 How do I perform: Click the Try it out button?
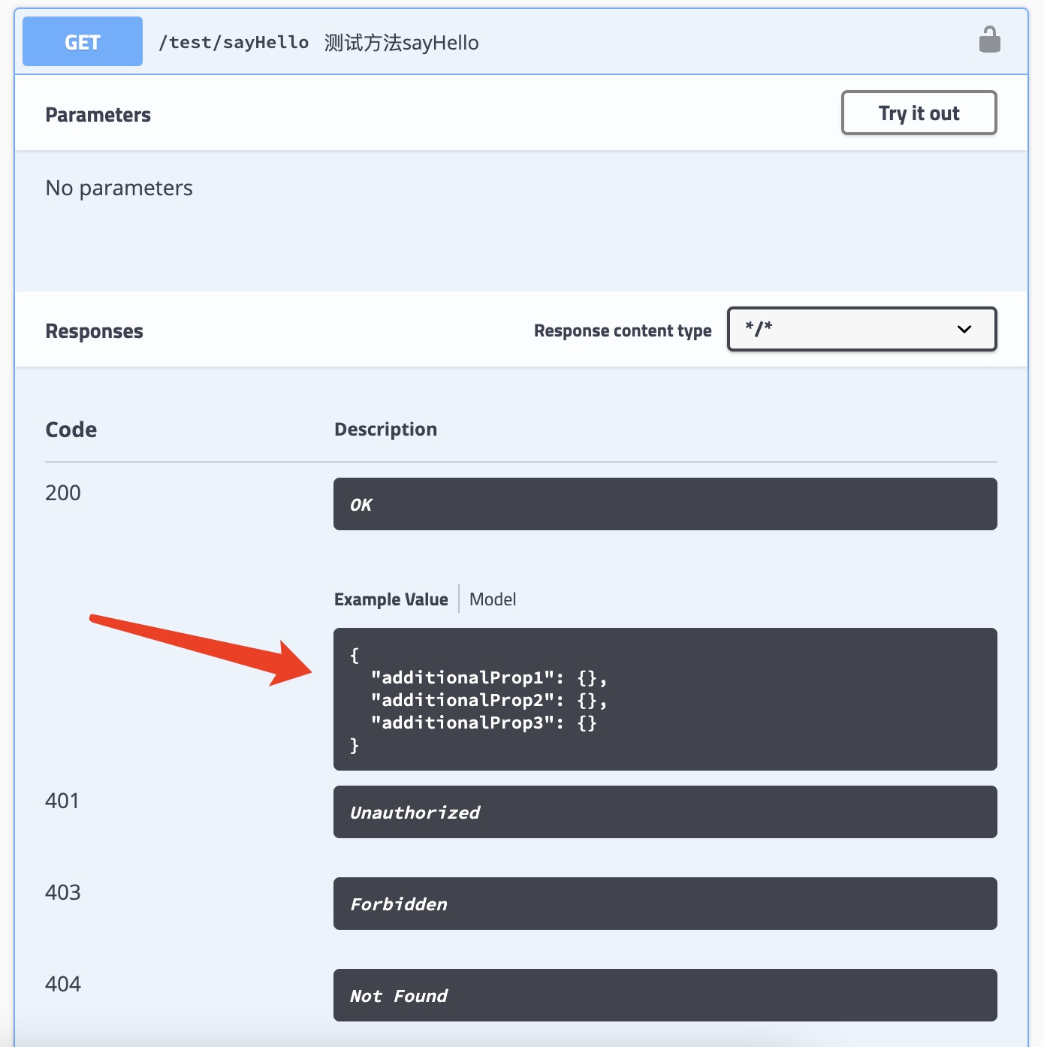919,113
